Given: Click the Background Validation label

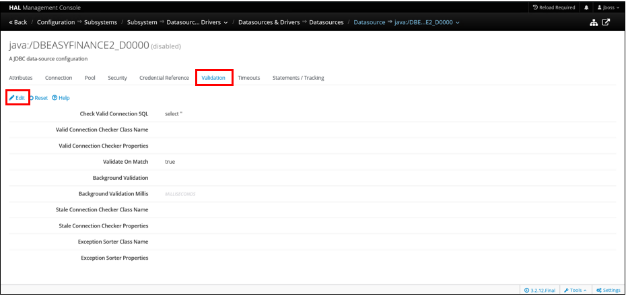Looking at the screenshot, I should coord(120,178).
